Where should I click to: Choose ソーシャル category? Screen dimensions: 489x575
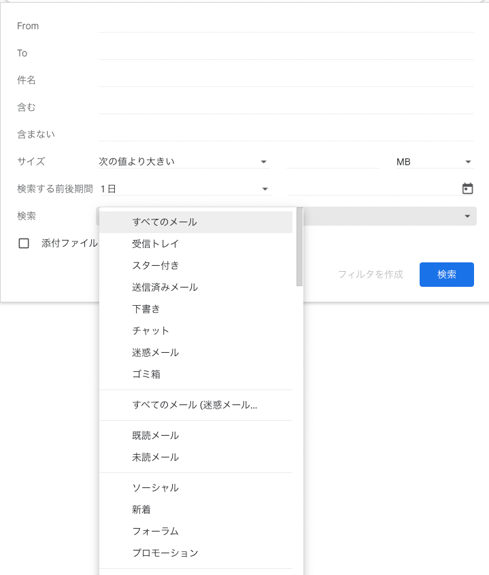tap(196, 488)
